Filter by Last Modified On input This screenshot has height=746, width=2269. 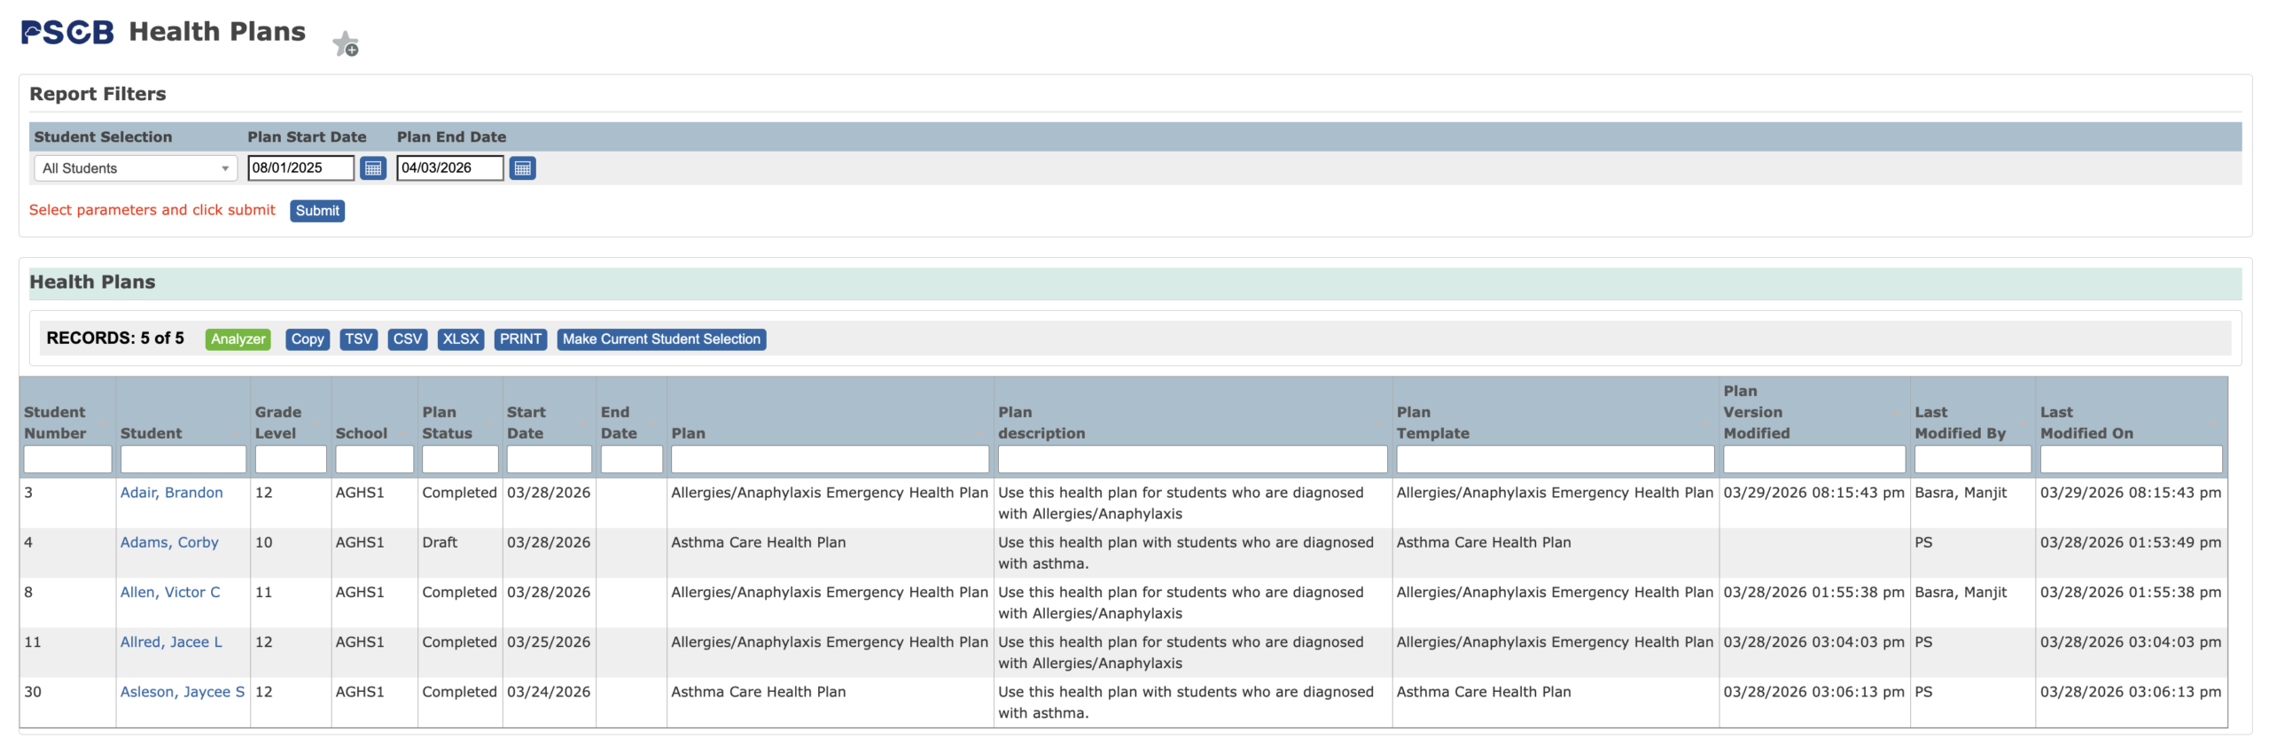coord(2132,459)
